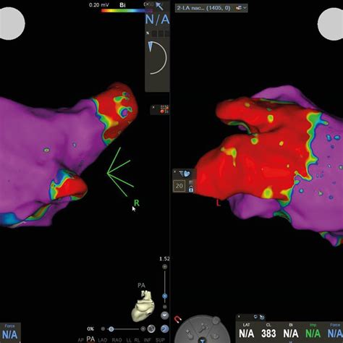Click the heart orientation model thumbnail
This screenshot has height=343, width=343.
click(143, 305)
